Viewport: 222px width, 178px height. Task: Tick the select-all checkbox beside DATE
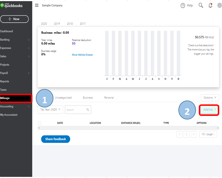coord(40,123)
